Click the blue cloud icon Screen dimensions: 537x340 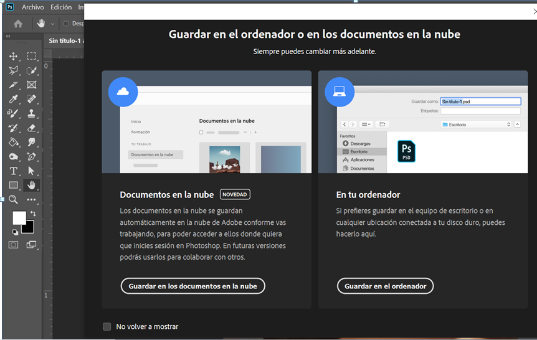coord(123,92)
